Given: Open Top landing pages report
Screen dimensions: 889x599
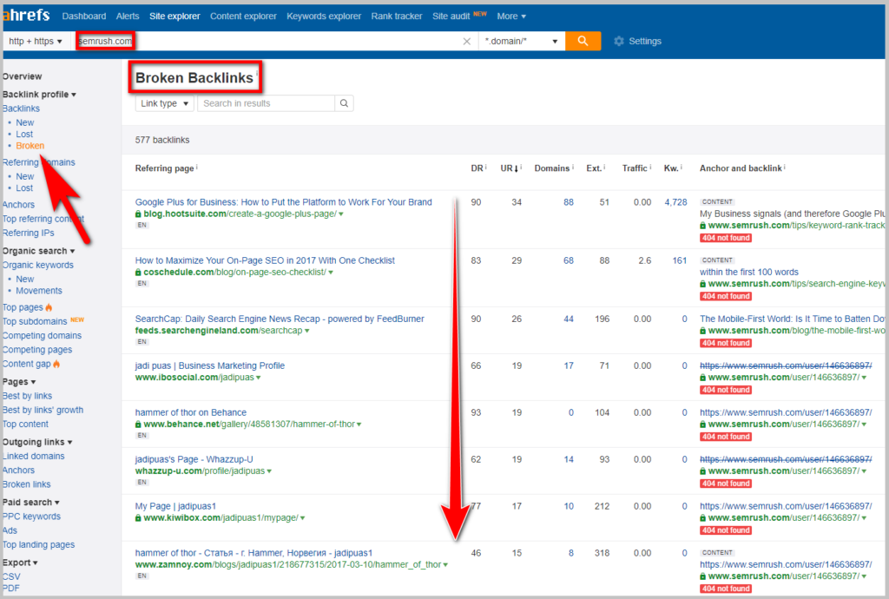Looking at the screenshot, I should tap(38, 544).
